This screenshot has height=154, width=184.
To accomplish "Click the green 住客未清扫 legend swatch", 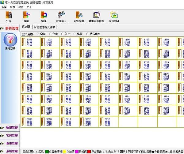I will (x=47, y=152).
